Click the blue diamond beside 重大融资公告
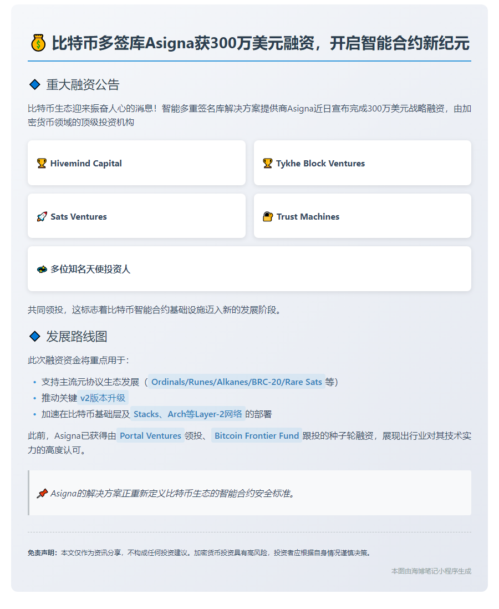 (35, 84)
